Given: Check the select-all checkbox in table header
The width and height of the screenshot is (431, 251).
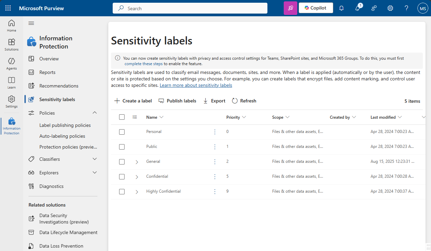Looking at the screenshot, I should 122,117.
